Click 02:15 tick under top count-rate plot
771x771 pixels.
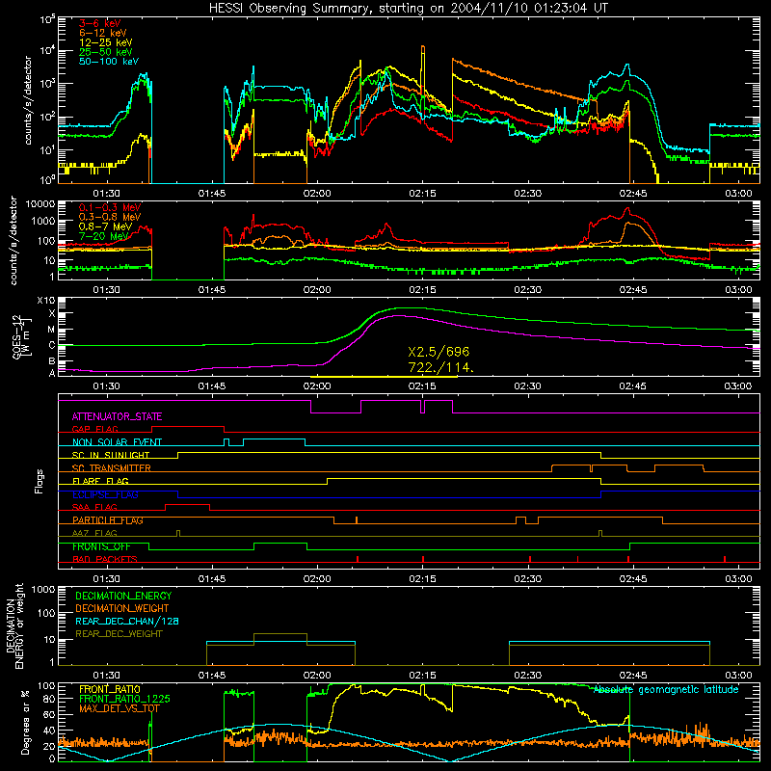coord(422,194)
